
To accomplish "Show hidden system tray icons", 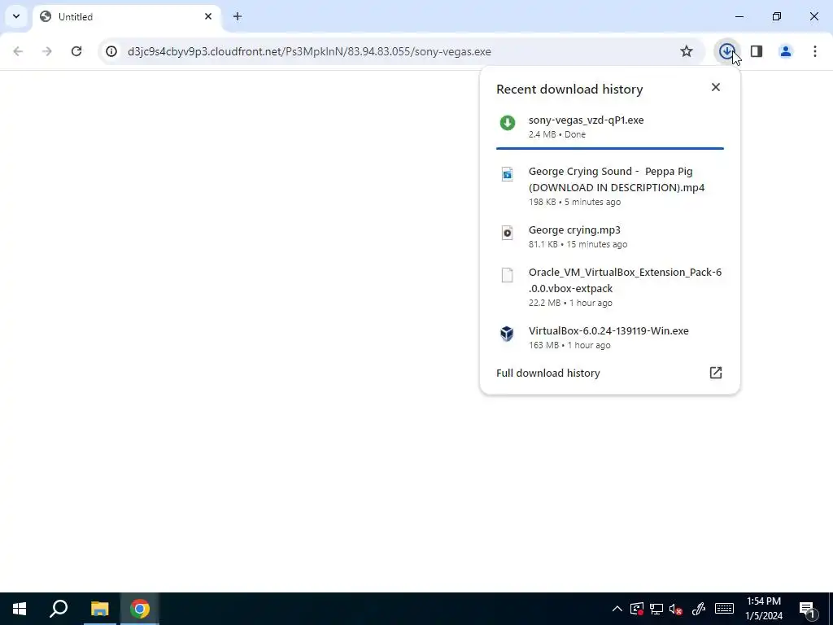I will tap(617, 609).
